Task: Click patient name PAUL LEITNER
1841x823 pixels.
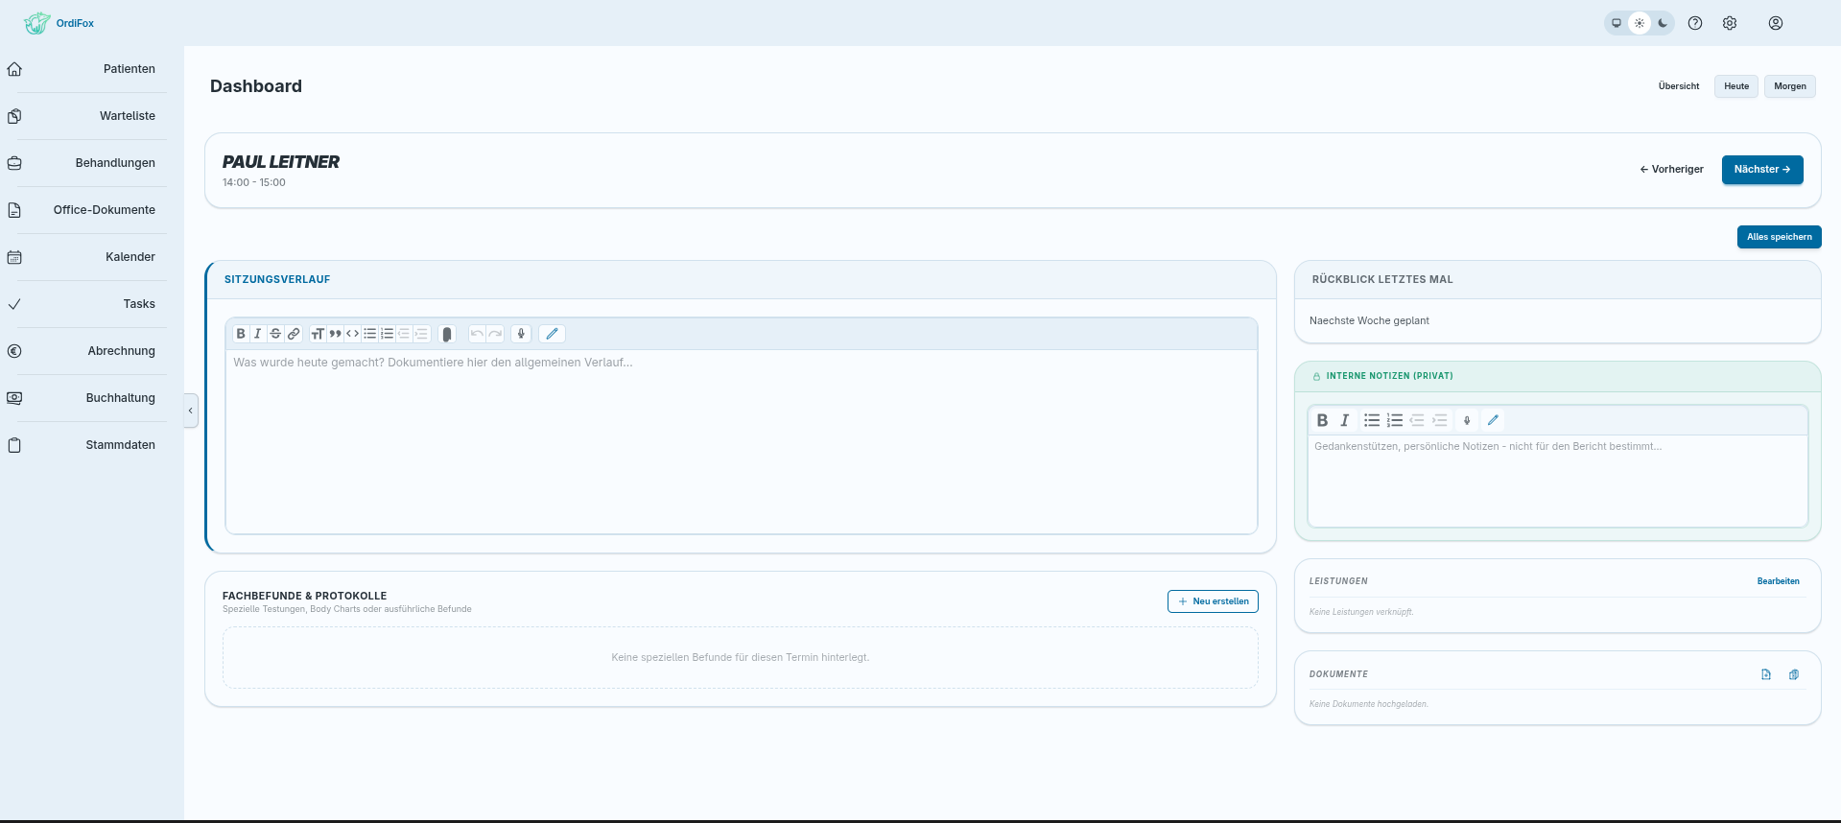Action: click(x=281, y=162)
